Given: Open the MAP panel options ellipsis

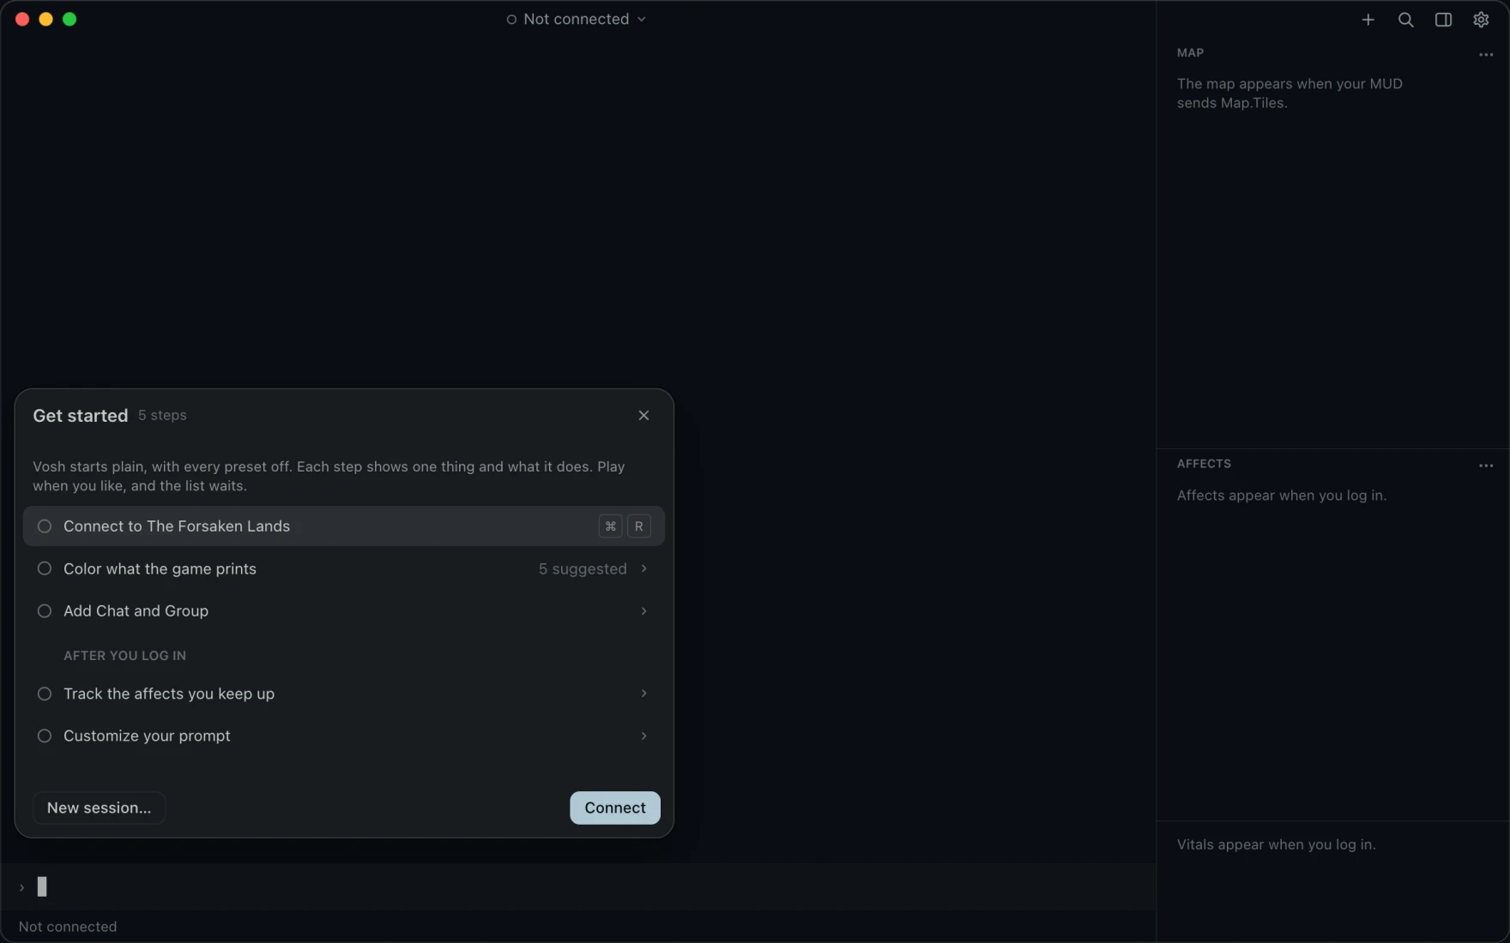Looking at the screenshot, I should click(x=1486, y=54).
